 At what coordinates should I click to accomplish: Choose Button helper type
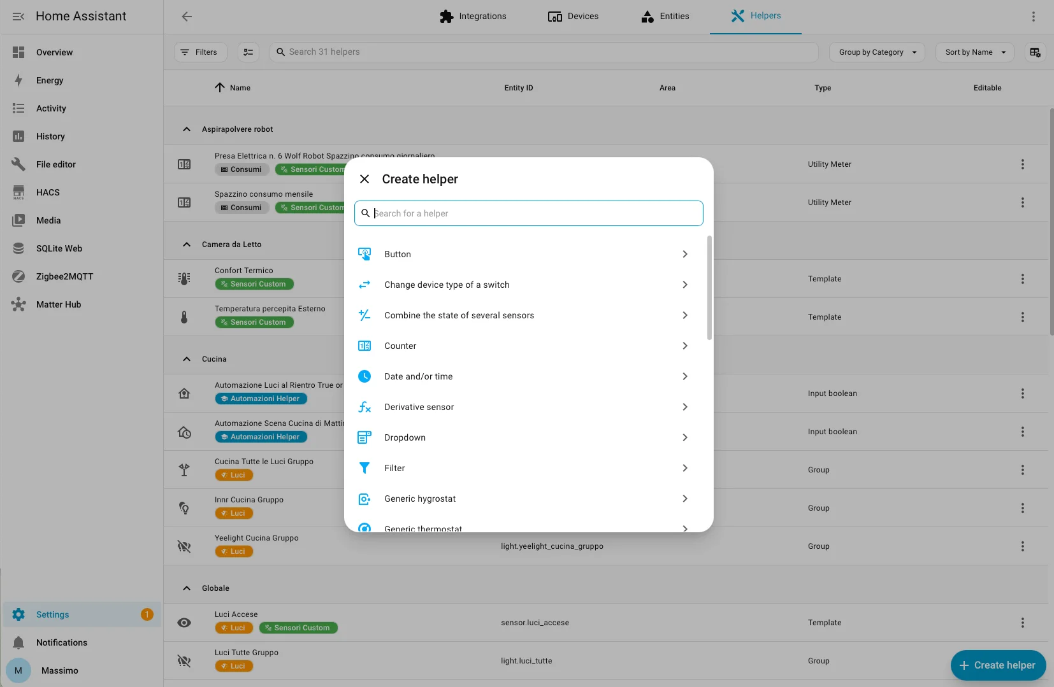click(x=524, y=254)
